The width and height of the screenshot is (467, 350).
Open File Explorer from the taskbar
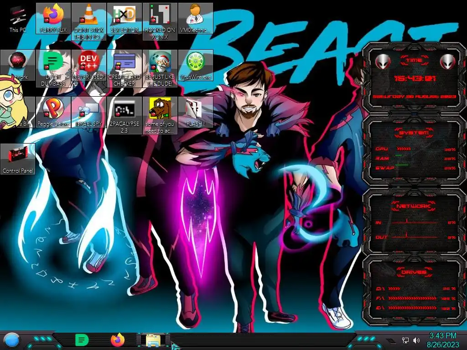click(153, 340)
